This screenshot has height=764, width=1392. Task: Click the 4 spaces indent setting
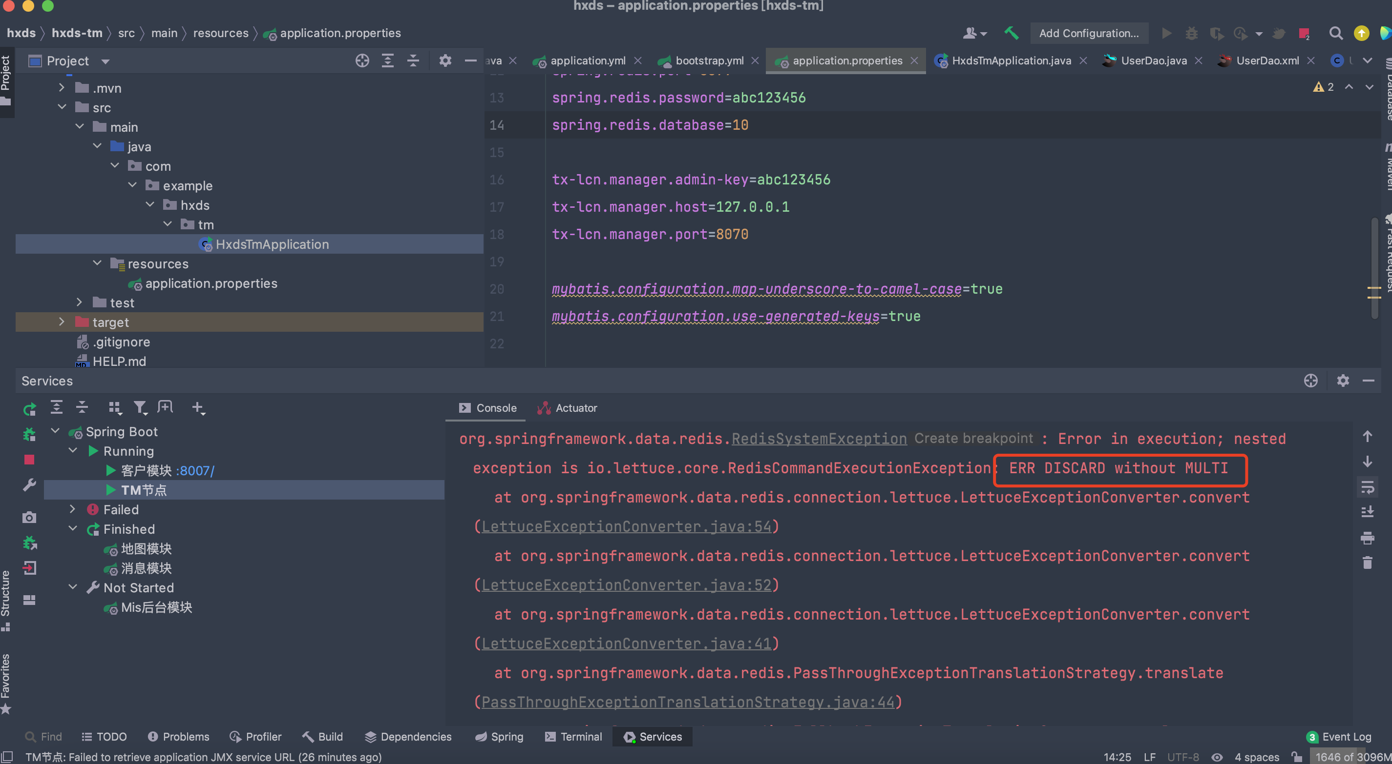1256,757
